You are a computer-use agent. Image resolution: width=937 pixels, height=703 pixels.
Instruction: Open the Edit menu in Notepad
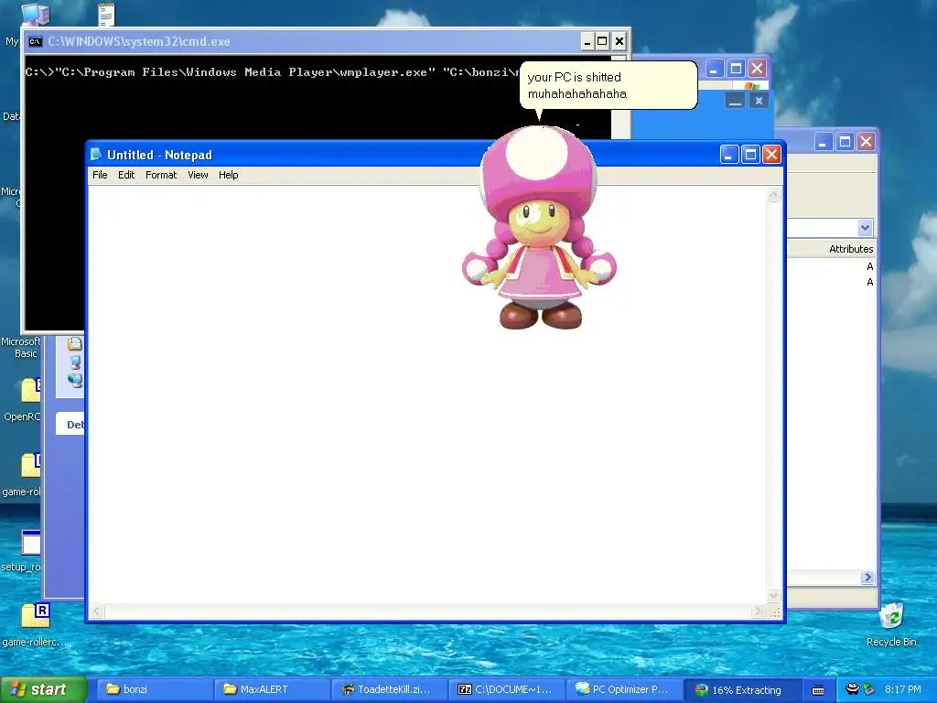(x=126, y=175)
